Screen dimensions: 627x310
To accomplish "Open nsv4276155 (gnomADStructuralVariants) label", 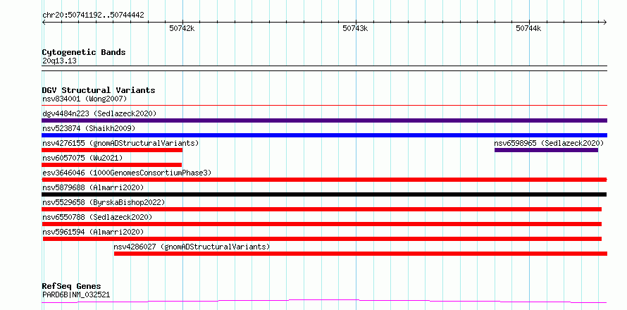I will 120,143.
